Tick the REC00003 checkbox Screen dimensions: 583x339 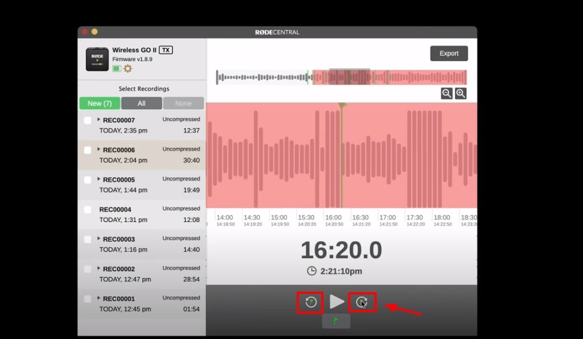(87, 240)
